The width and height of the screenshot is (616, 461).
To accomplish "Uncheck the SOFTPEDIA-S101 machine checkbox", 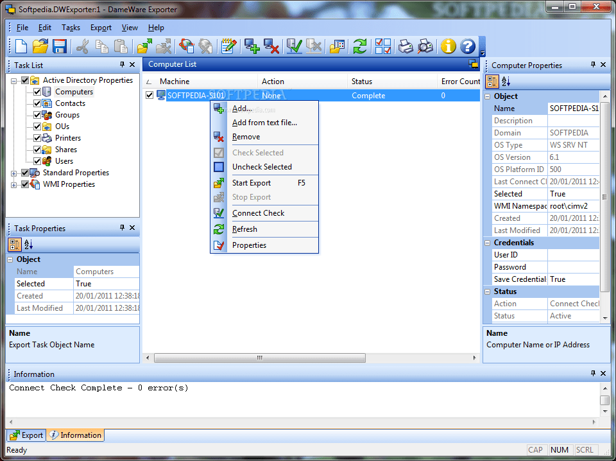I will click(x=150, y=95).
